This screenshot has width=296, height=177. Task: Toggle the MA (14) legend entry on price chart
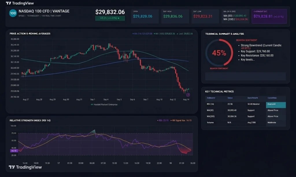(x=142, y=34)
